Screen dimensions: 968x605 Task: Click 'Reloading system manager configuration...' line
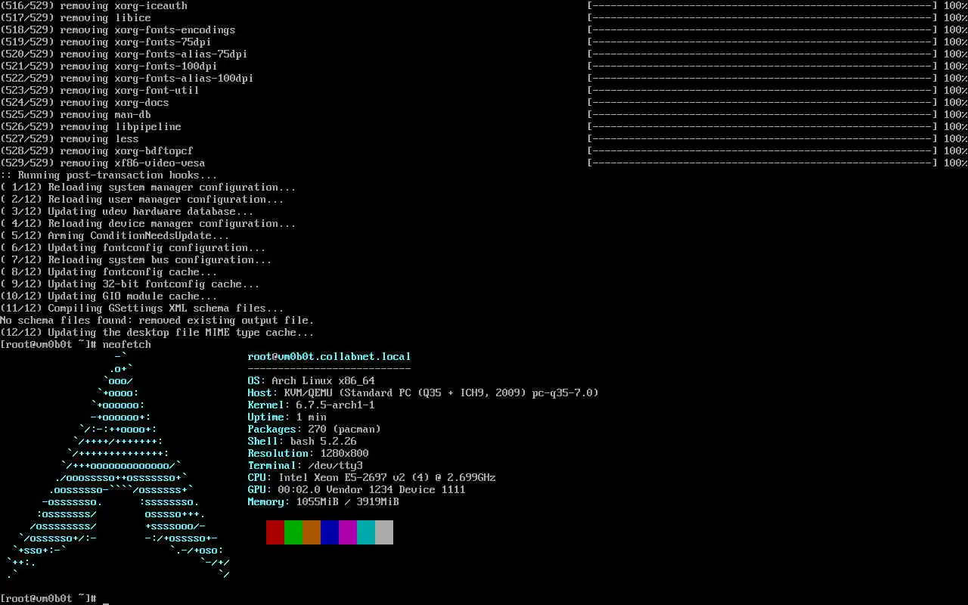click(x=148, y=188)
